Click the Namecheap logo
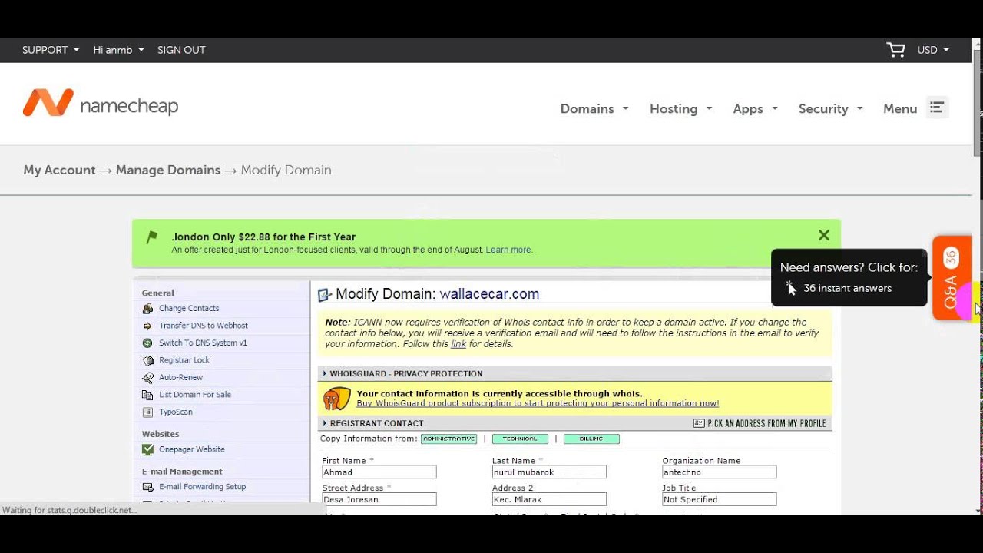 coord(101,103)
